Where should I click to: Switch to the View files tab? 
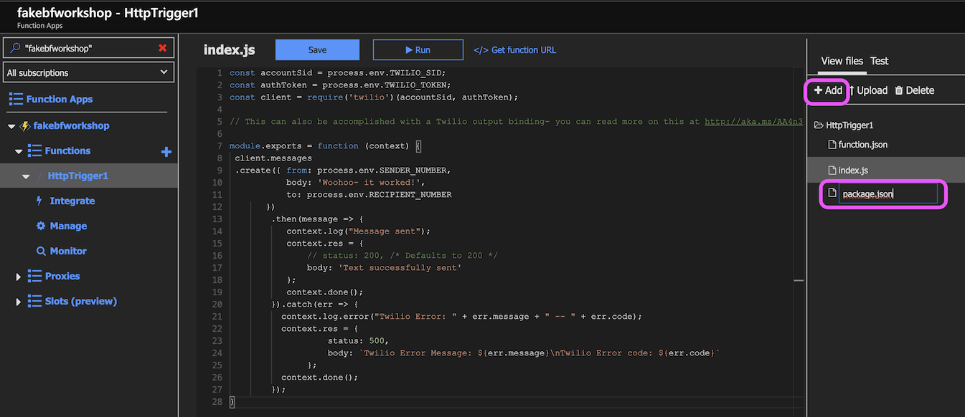pos(842,61)
